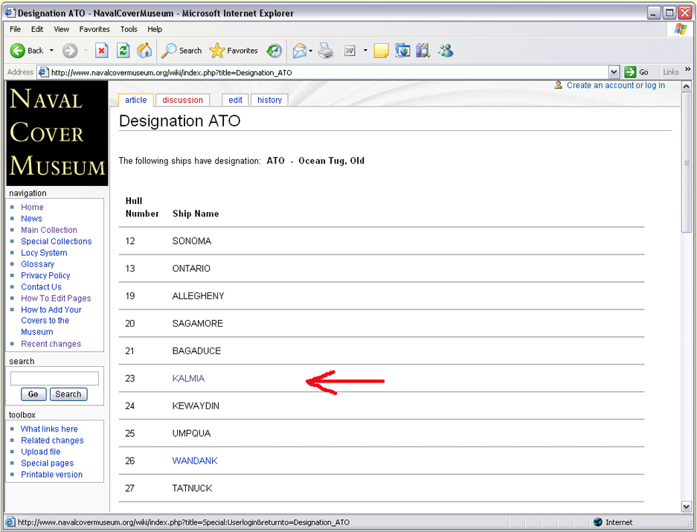Click the Stop loading toolbar icon
Viewport: 697px width, 532px height.
[x=102, y=51]
